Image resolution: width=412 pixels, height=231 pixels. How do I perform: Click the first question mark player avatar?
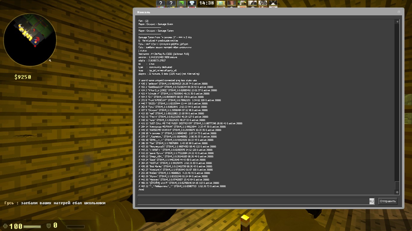(161, 3)
